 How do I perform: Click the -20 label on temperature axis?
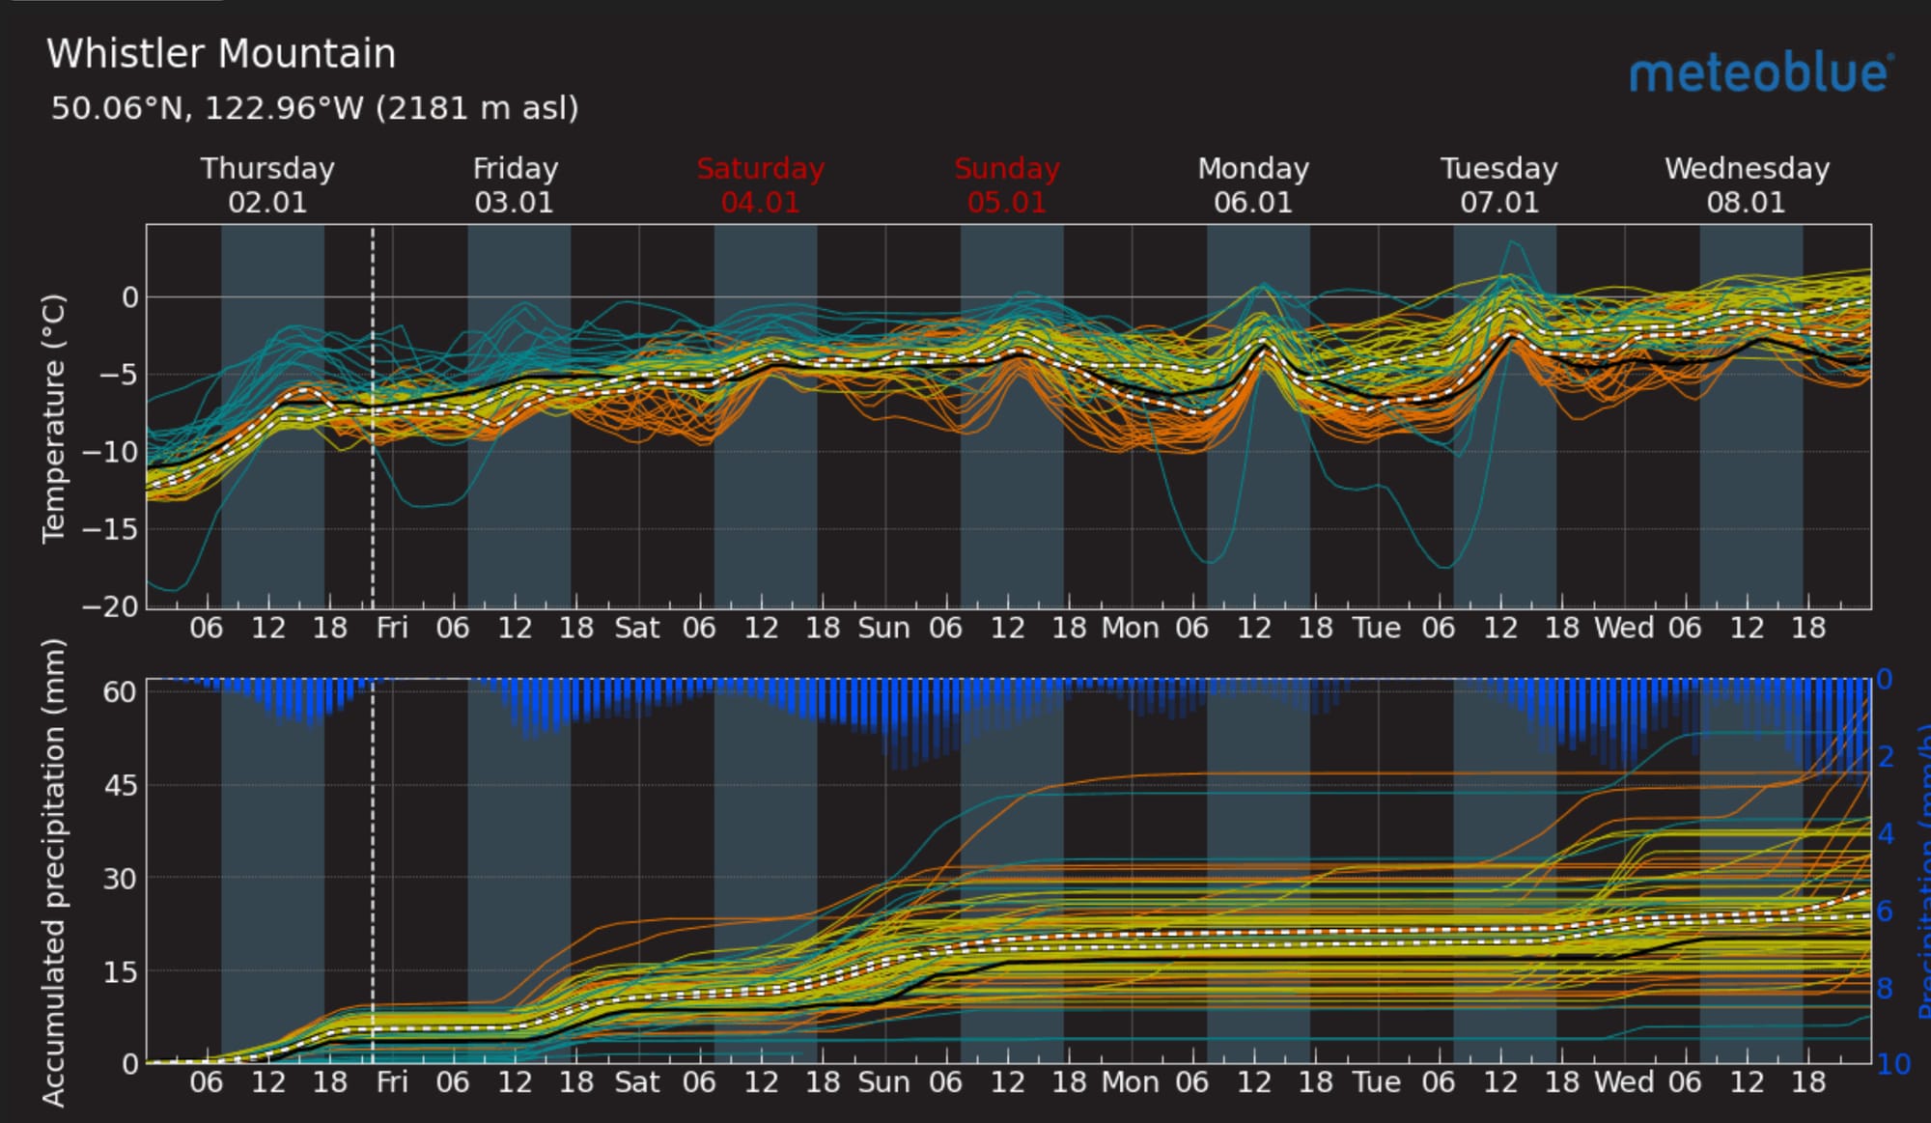tap(111, 607)
